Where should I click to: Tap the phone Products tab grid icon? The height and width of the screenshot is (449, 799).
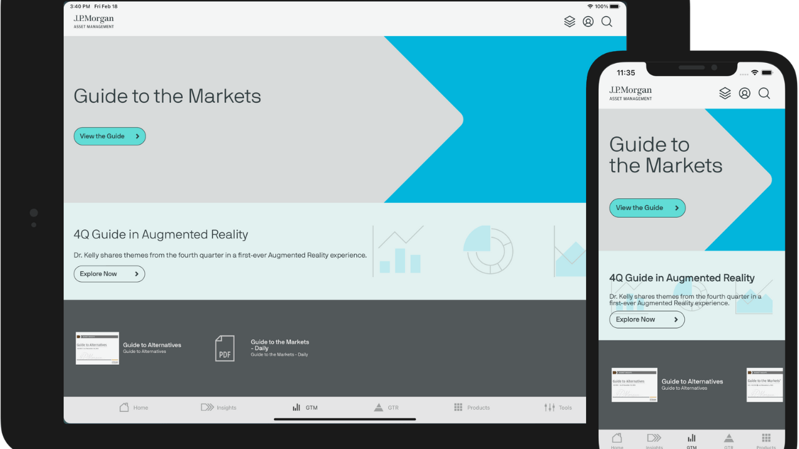coord(766,438)
